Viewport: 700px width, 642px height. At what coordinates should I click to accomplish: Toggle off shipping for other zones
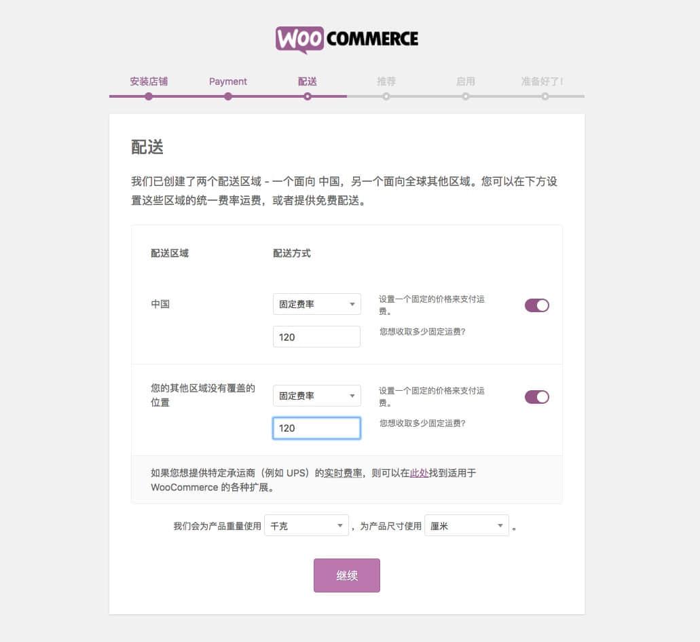pos(536,397)
